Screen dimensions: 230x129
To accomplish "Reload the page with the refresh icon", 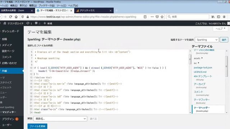I will point(10,17).
